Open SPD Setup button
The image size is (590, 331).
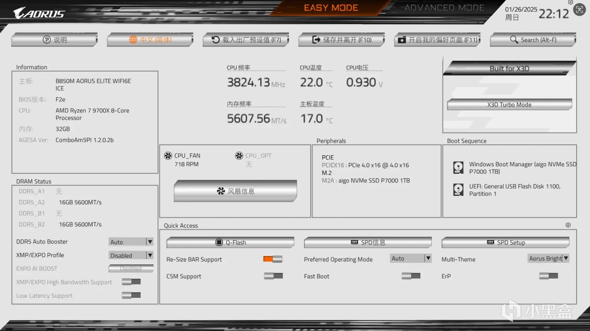click(506, 242)
